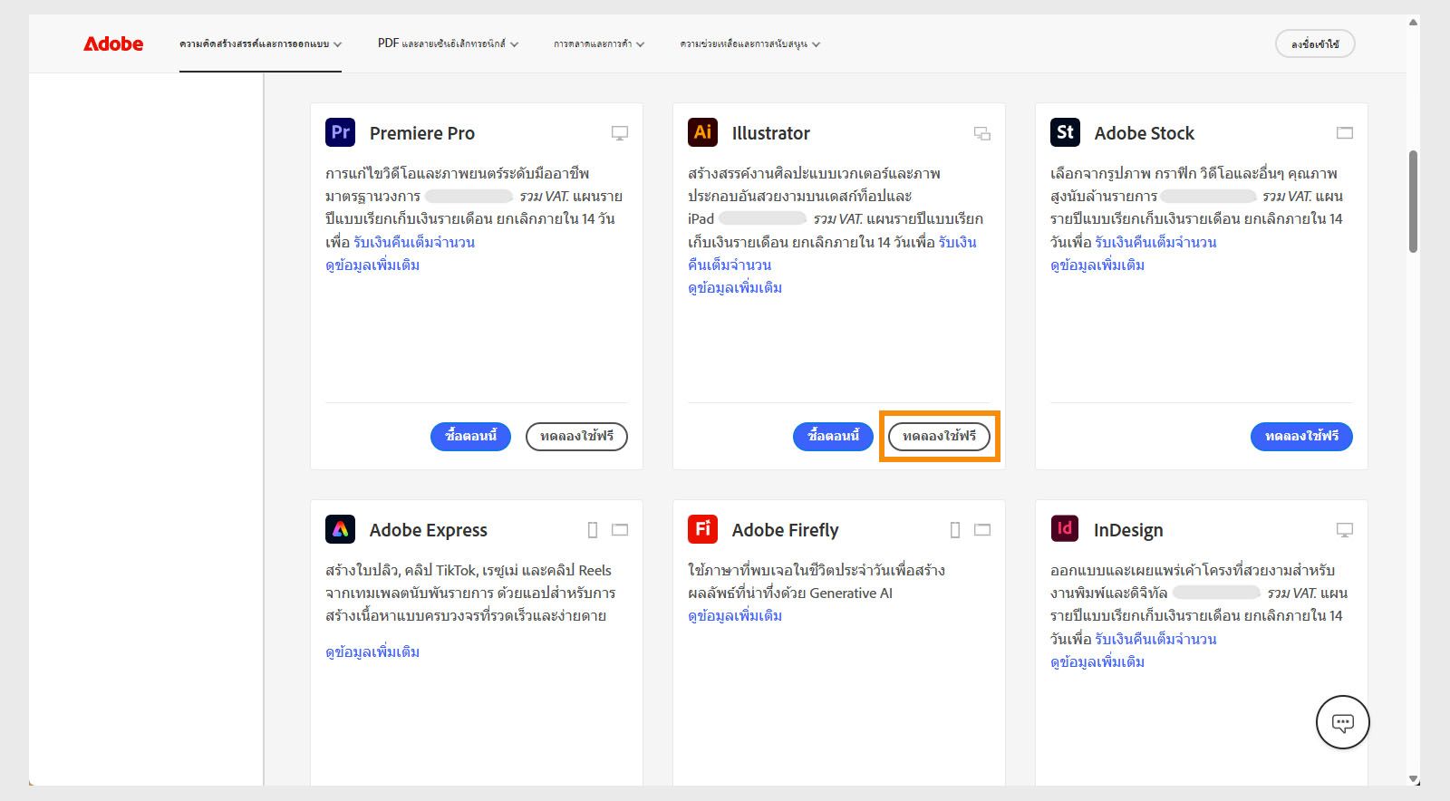This screenshot has width=1450, height=801.
Task: Start the Illustrator free trial
Action: click(939, 436)
